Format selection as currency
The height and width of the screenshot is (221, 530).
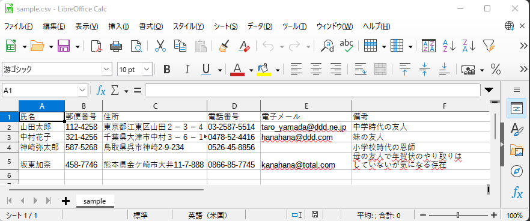469,70
